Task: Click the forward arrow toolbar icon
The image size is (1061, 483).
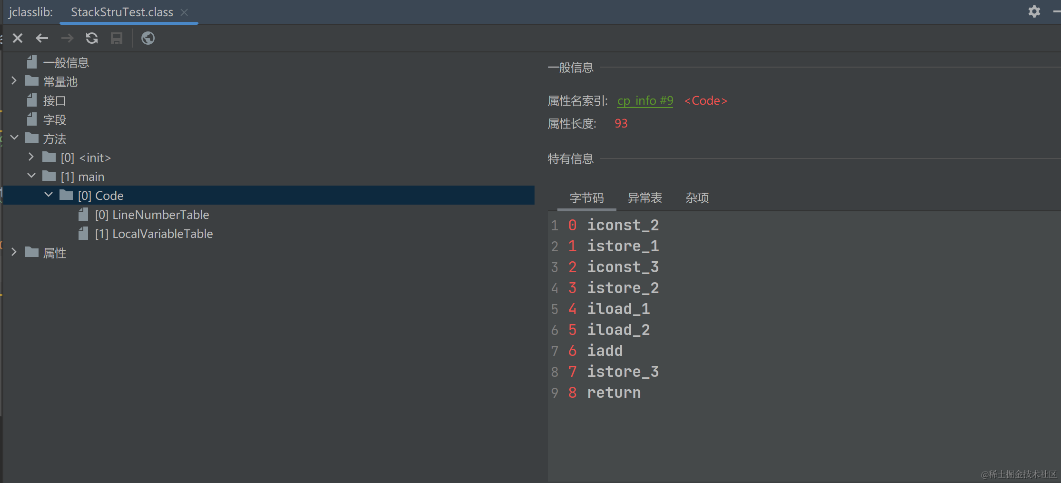Action: coord(67,38)
